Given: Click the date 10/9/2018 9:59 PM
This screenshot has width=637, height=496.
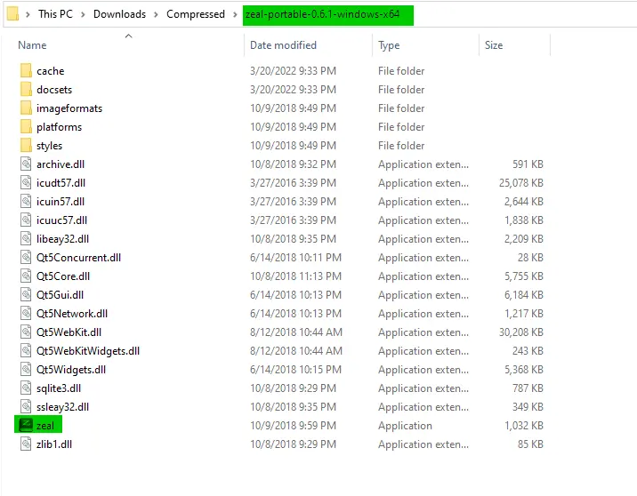Looking at the screenshot, I should (293, 426).
